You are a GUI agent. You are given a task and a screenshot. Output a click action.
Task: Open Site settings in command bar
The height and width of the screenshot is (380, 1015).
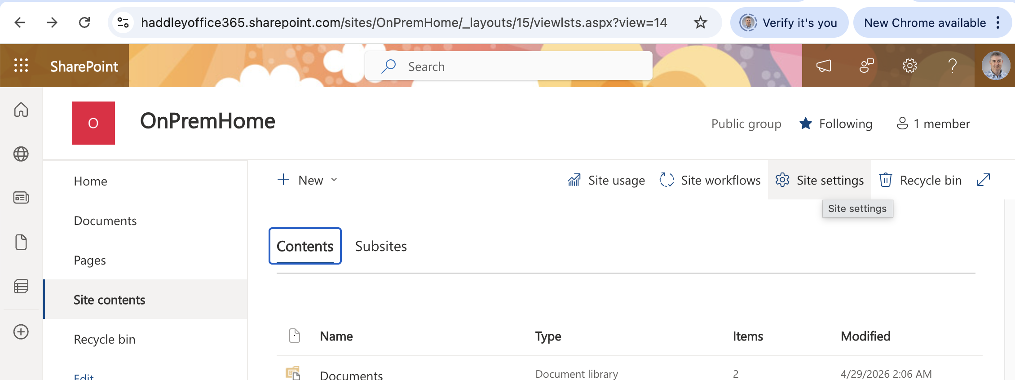tap(820, 180)
